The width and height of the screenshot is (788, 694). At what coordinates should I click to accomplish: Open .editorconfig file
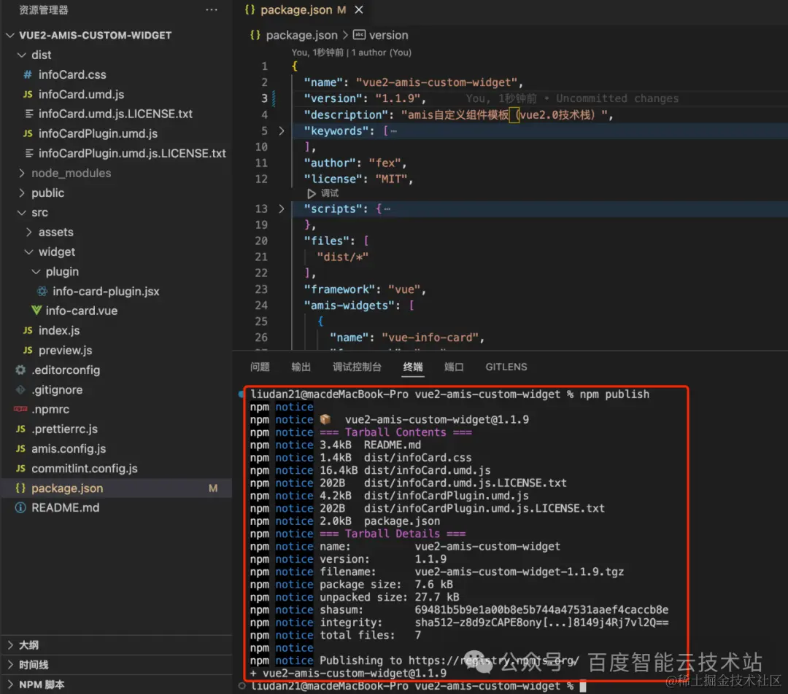66,370
